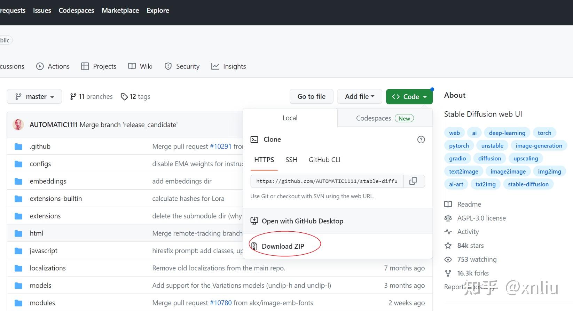Click the fork icon beside 16.3k forks

click(448, 273)
